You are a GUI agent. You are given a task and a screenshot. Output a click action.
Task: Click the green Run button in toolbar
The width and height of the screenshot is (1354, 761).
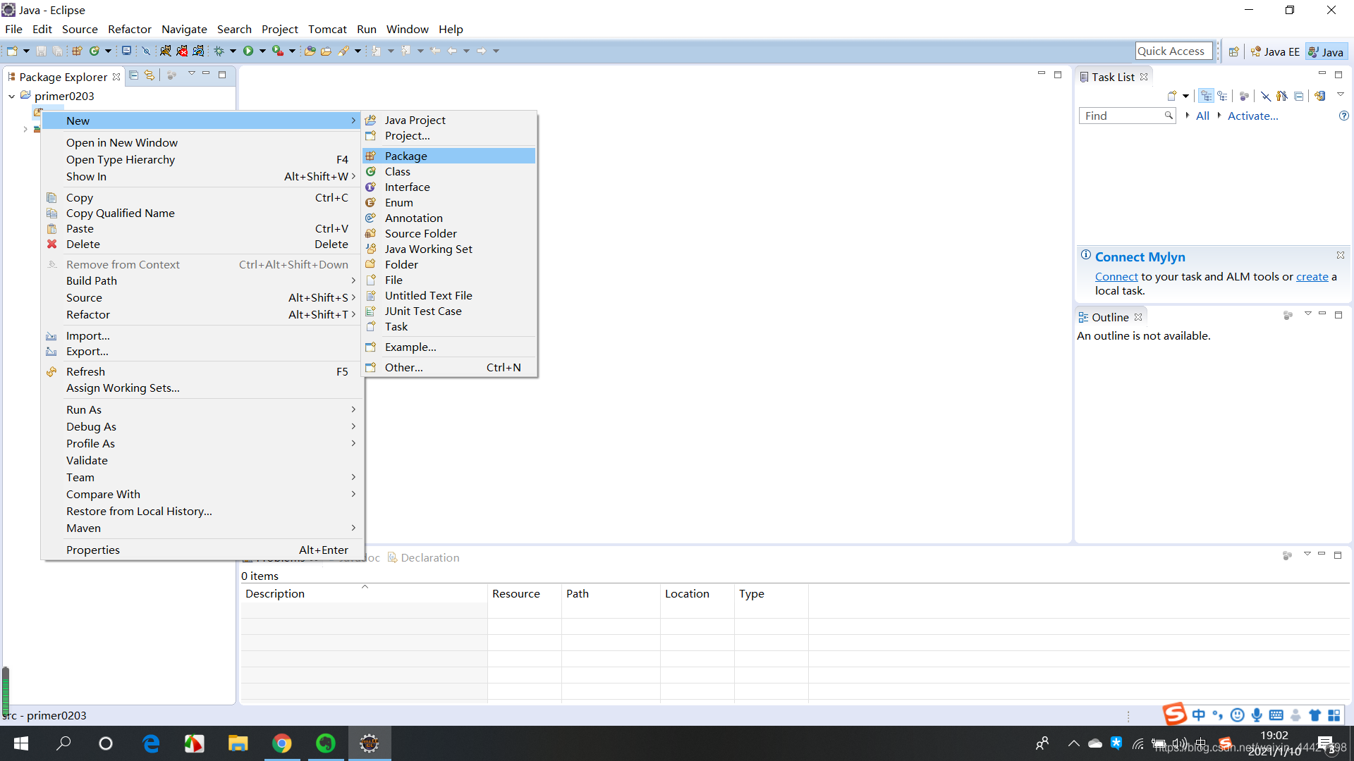(x=248, y=51)
